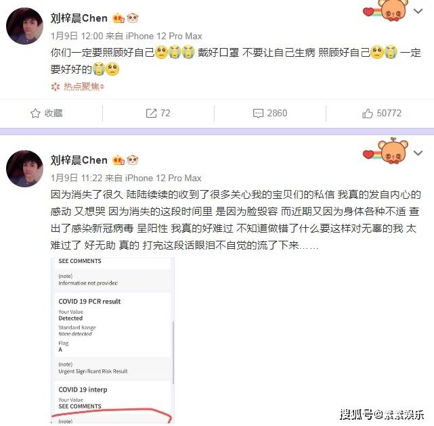Click the bear card decoration on first post
The height and width of the screenshot is (426, 434).
[385, 11]
